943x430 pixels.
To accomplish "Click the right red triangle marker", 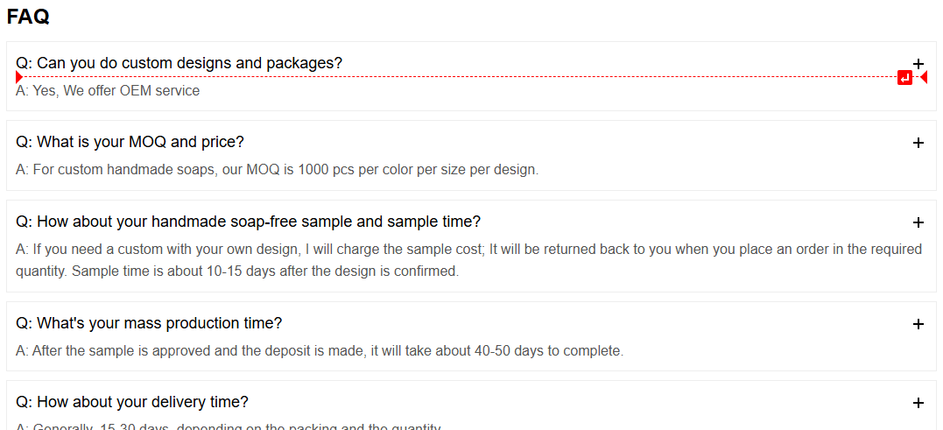I will (924, 77).
